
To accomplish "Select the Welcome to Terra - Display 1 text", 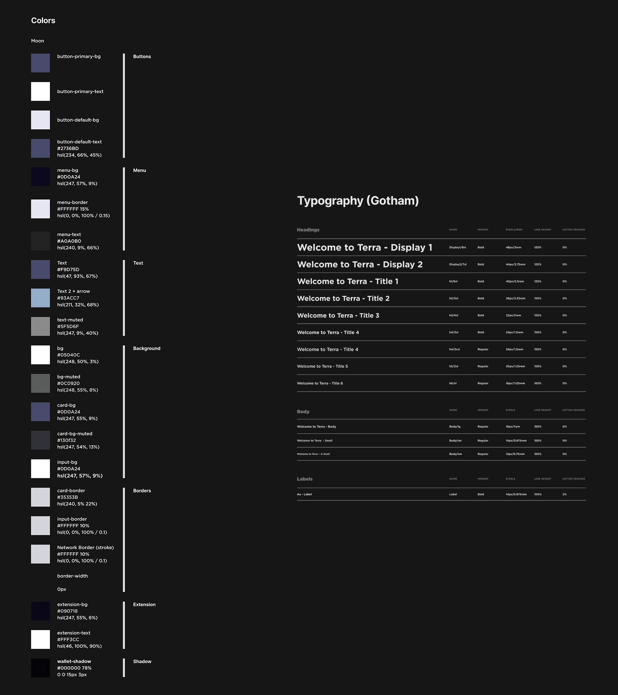I will pyautogui.click(x=365, y=247).
